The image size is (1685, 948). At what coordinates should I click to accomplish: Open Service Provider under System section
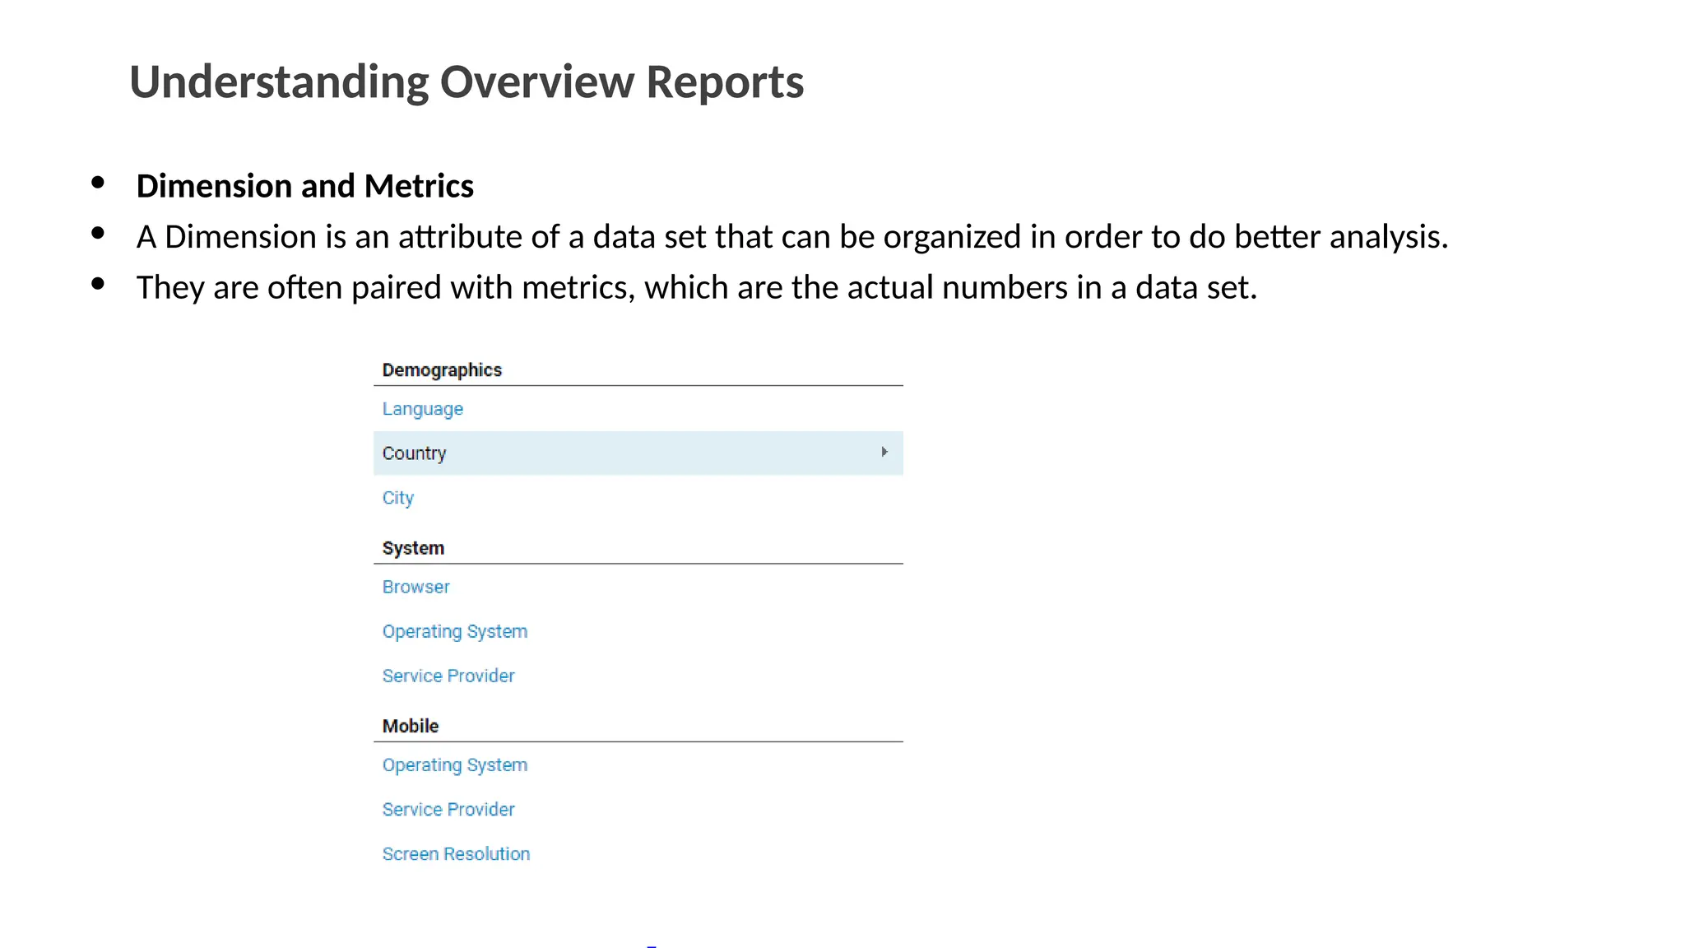(448, 676)
